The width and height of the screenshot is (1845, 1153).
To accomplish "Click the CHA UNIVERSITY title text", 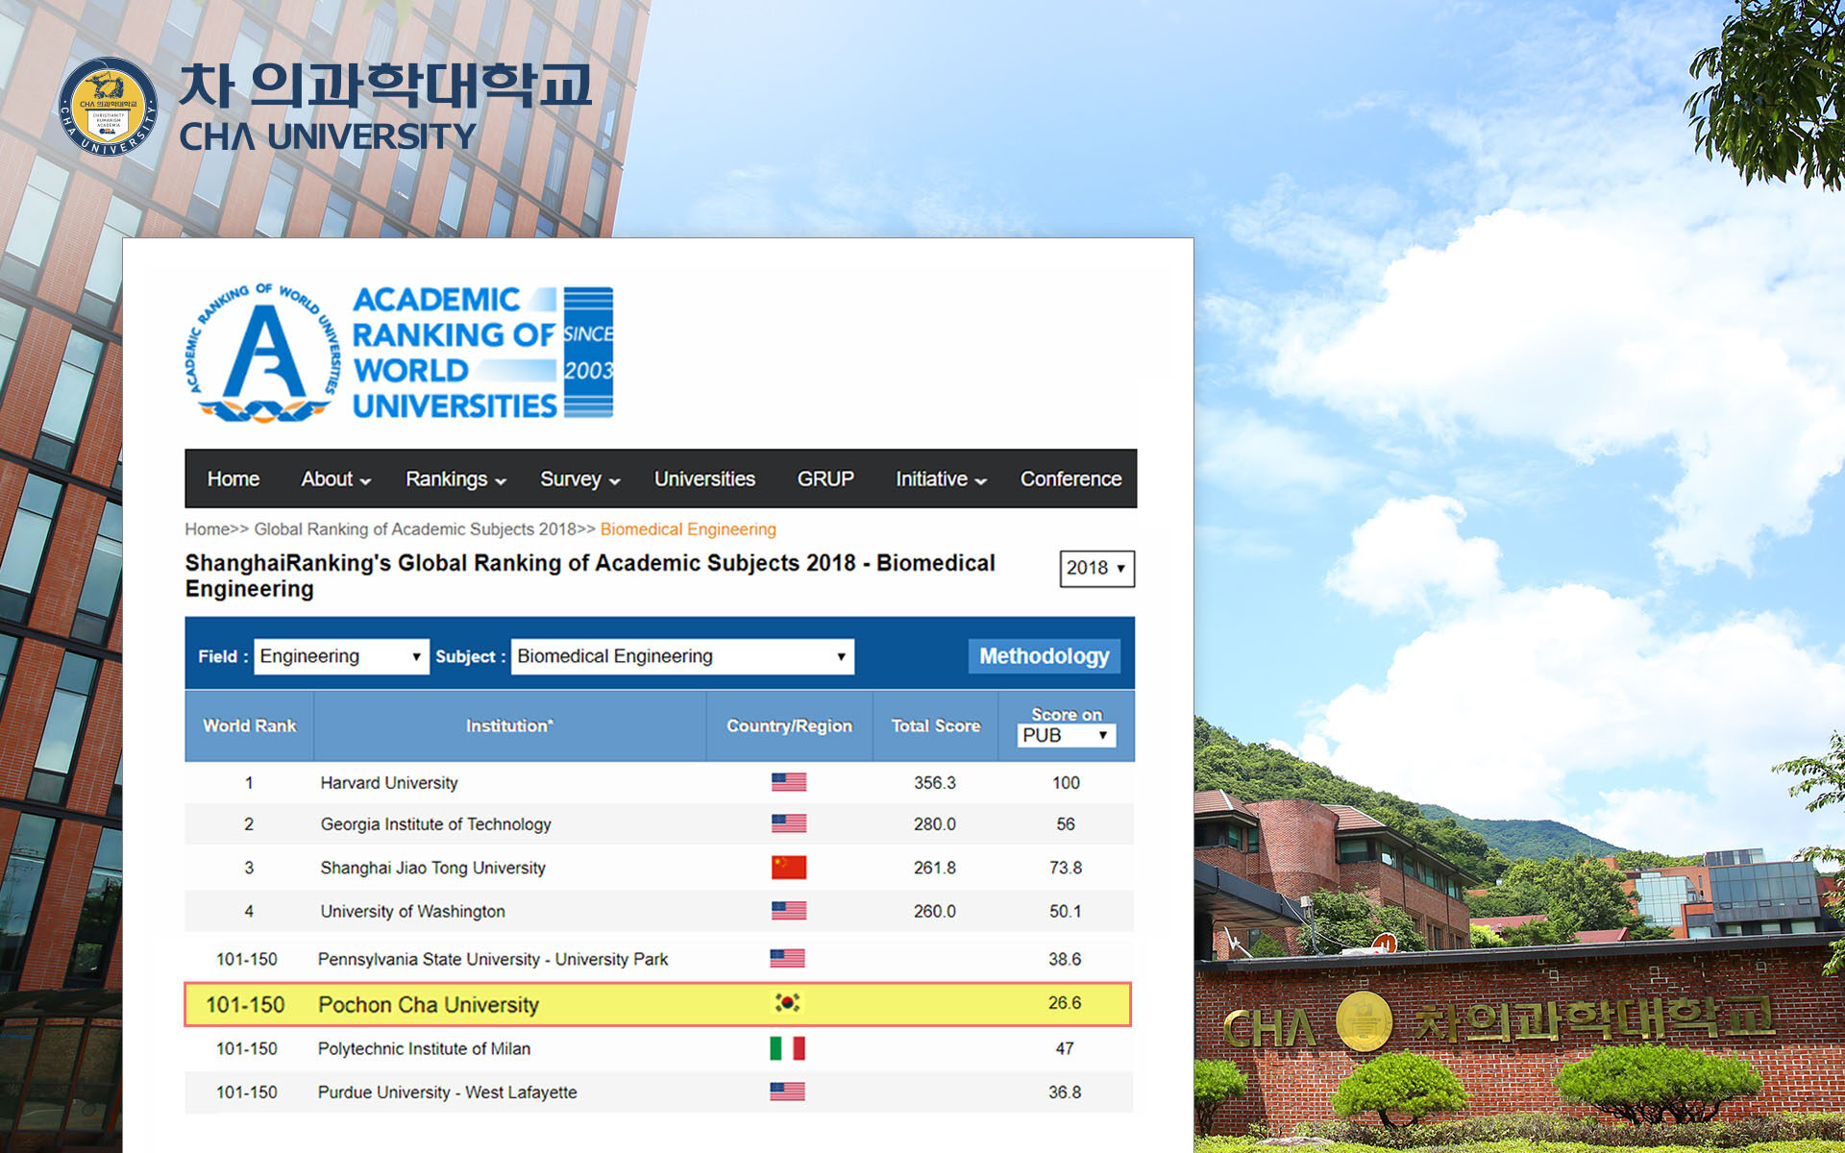I will (328, 136).
